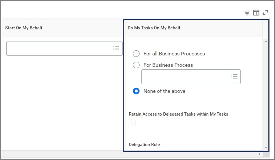Click the vertical scrollbar up arrow

pyautogui.click(x=266, y=41)
